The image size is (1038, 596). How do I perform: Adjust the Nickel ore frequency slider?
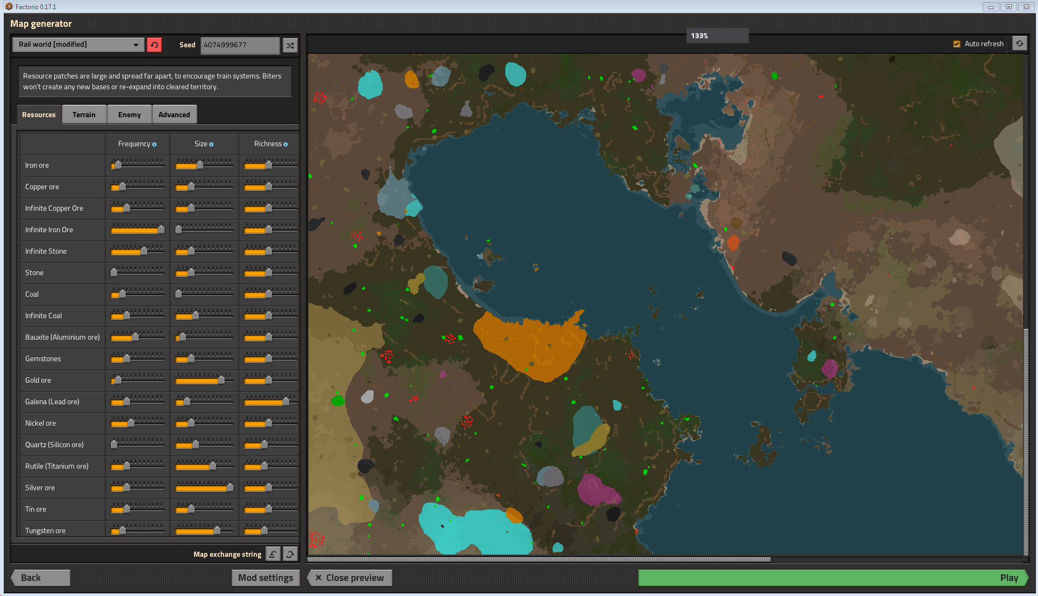tap(137, 423)
